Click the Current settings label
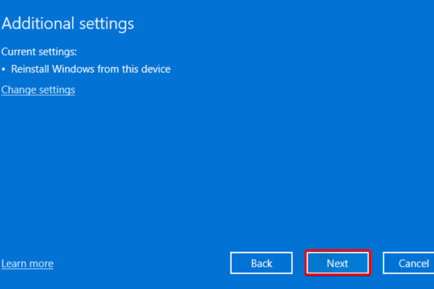The height and width of the screenshot is (289, 434). pos(39,51)
